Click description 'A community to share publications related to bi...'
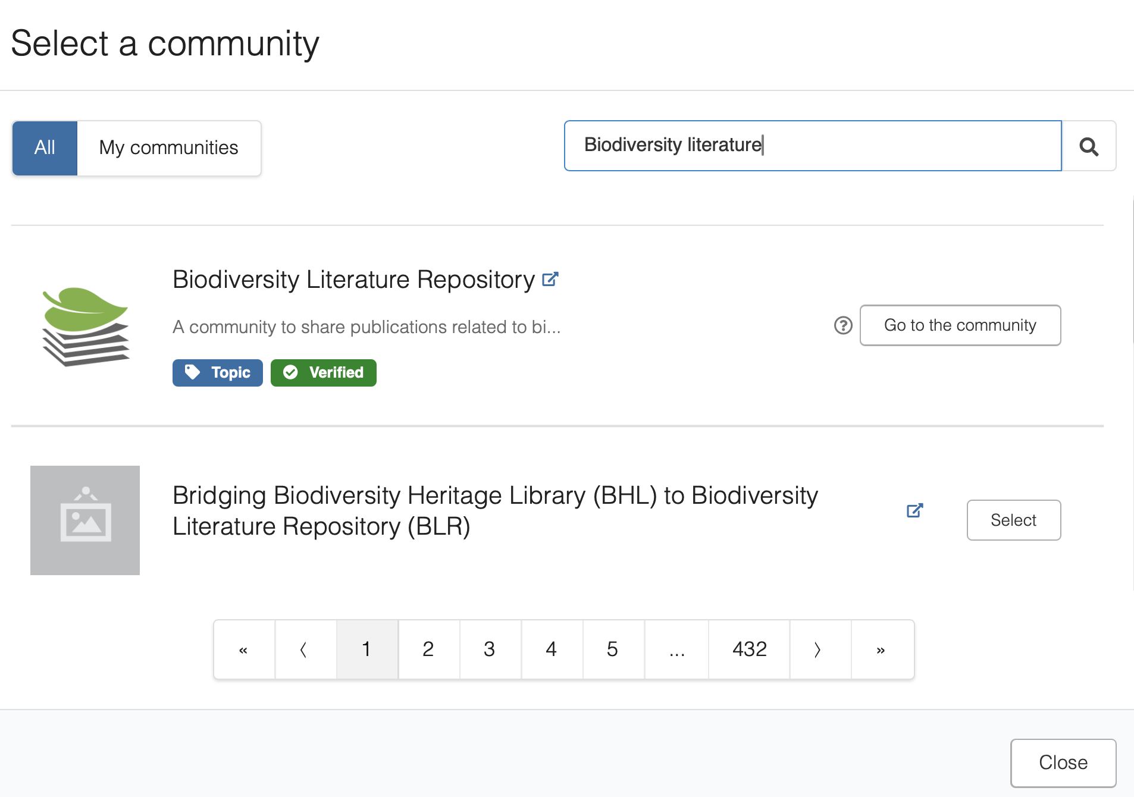 366,327
